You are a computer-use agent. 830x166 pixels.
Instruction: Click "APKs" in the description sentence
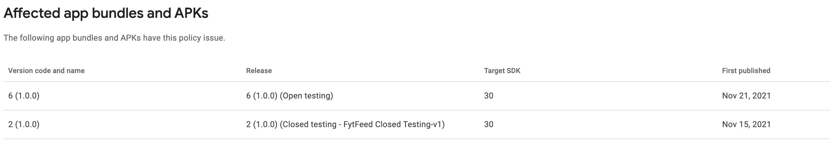(130, 38)
